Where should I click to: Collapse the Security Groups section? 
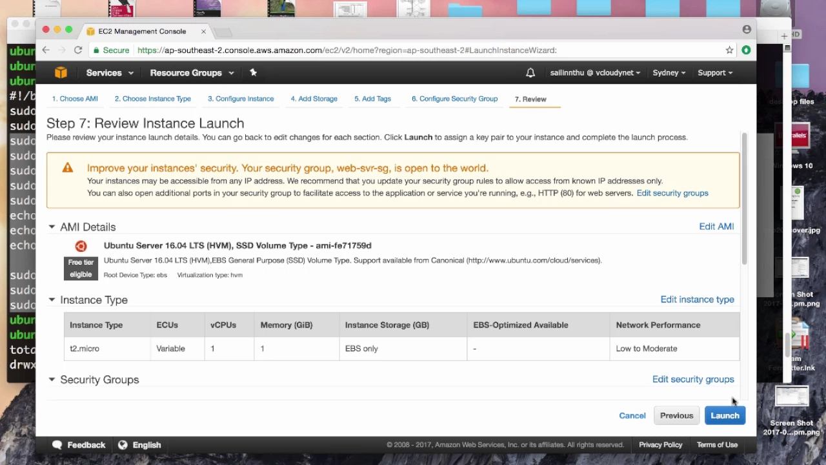(x=52, y=380)
